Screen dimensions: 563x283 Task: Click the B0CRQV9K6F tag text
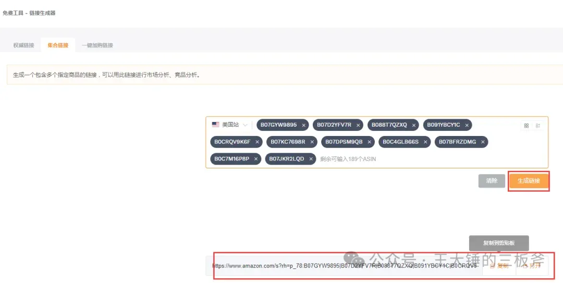232,142
